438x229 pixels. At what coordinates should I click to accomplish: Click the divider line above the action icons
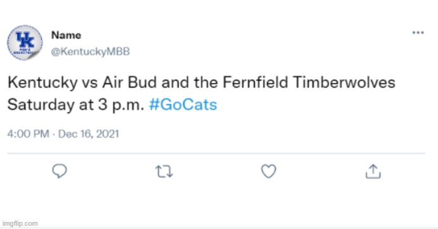216,154
